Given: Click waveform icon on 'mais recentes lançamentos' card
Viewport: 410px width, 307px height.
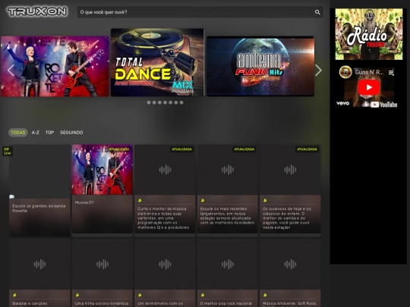Looking at the screenshot, I should click(x=228, y=170).
